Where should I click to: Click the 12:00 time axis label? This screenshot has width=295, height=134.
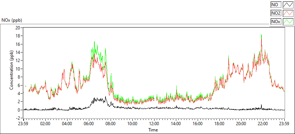coord(154,123)
